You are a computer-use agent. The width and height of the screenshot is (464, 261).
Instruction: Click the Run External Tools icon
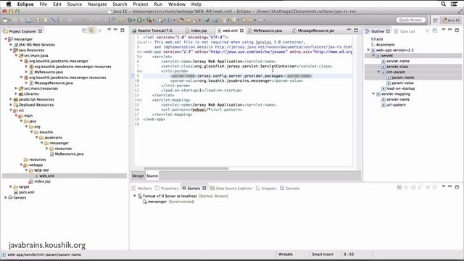[149, 20]
